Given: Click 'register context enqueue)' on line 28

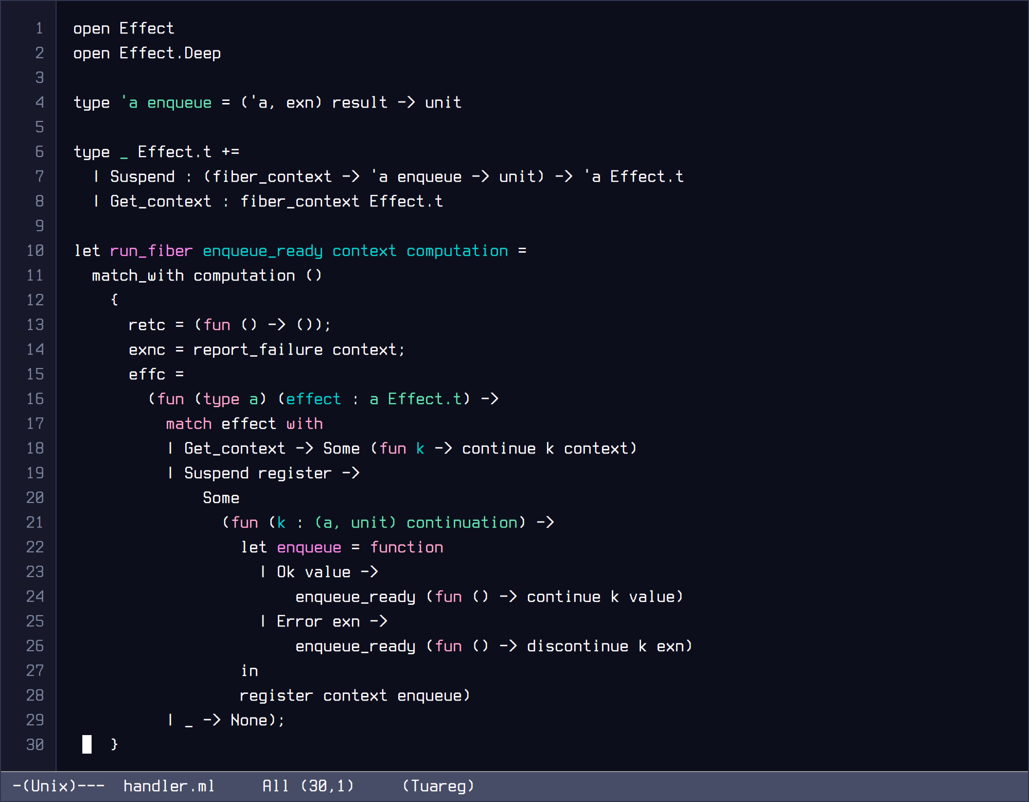Looking at the screenshot, I should pyautogui.click(x=355, y=695).
